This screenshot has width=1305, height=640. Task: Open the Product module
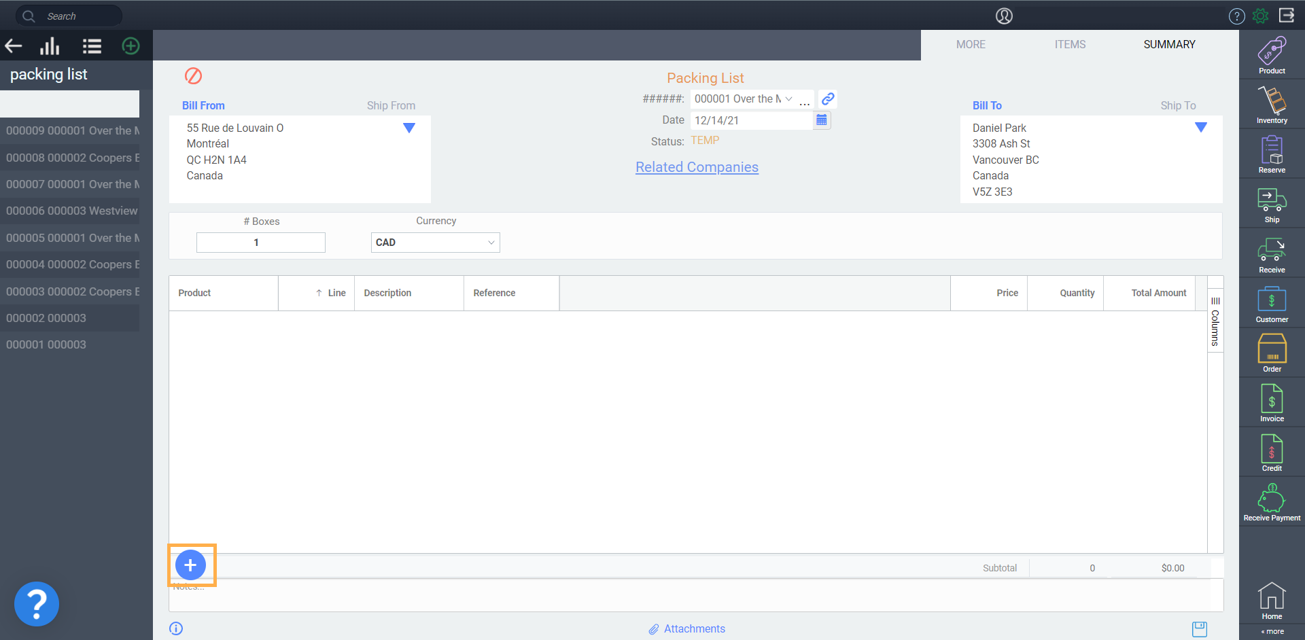coord(1272,55)
